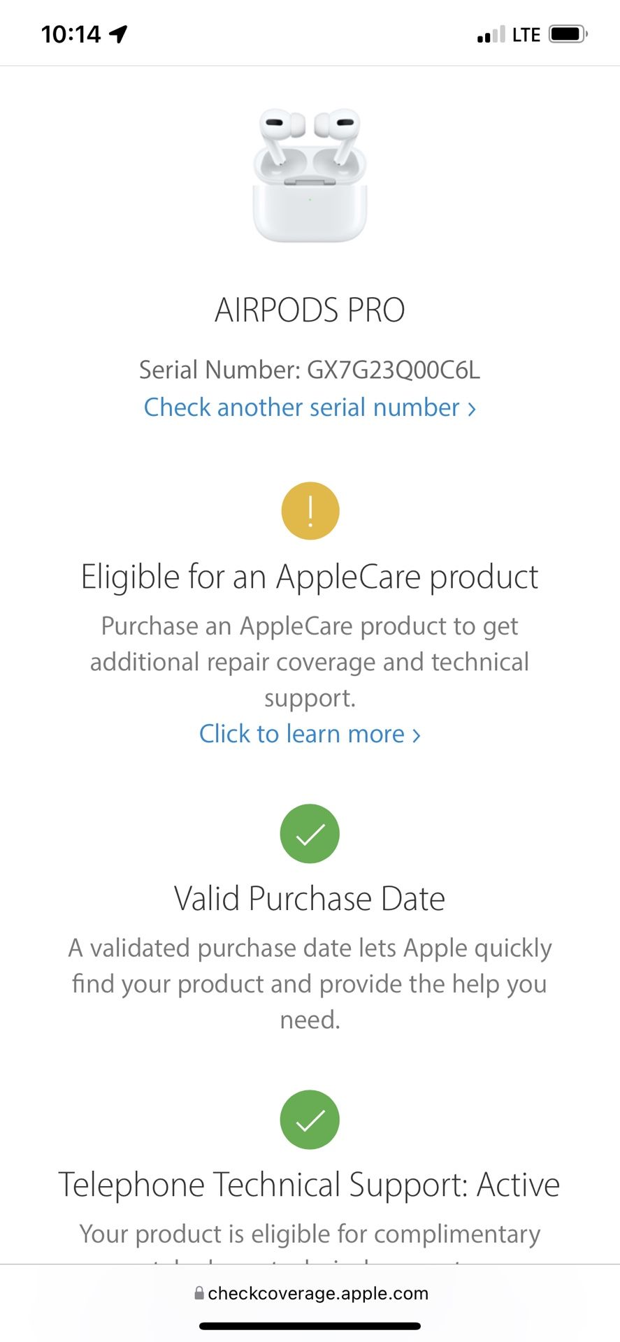This screenshot has width=620, height=1342.
Task: Tap the Valid Purchase Date heading
Action: click(x=310, y=899)
